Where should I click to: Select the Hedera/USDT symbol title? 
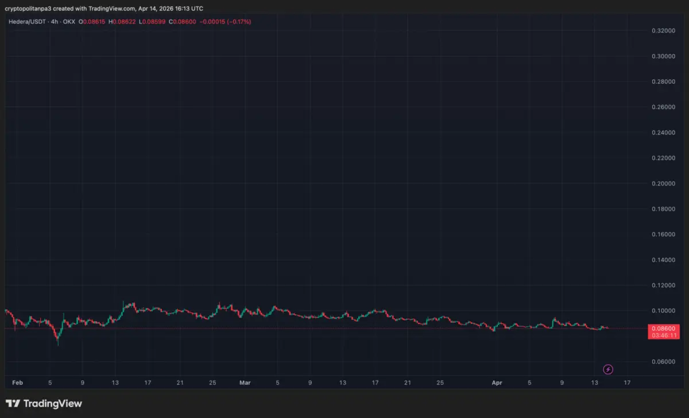28,21
